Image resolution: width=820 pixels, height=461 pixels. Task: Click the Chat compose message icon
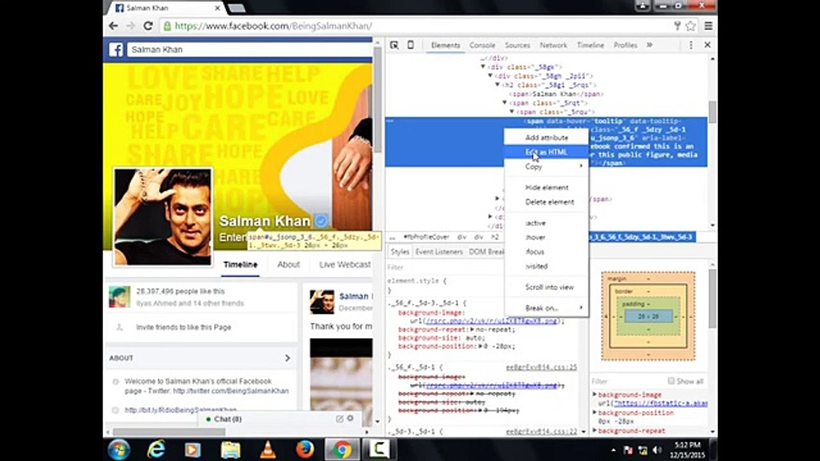tap(340, 419)
